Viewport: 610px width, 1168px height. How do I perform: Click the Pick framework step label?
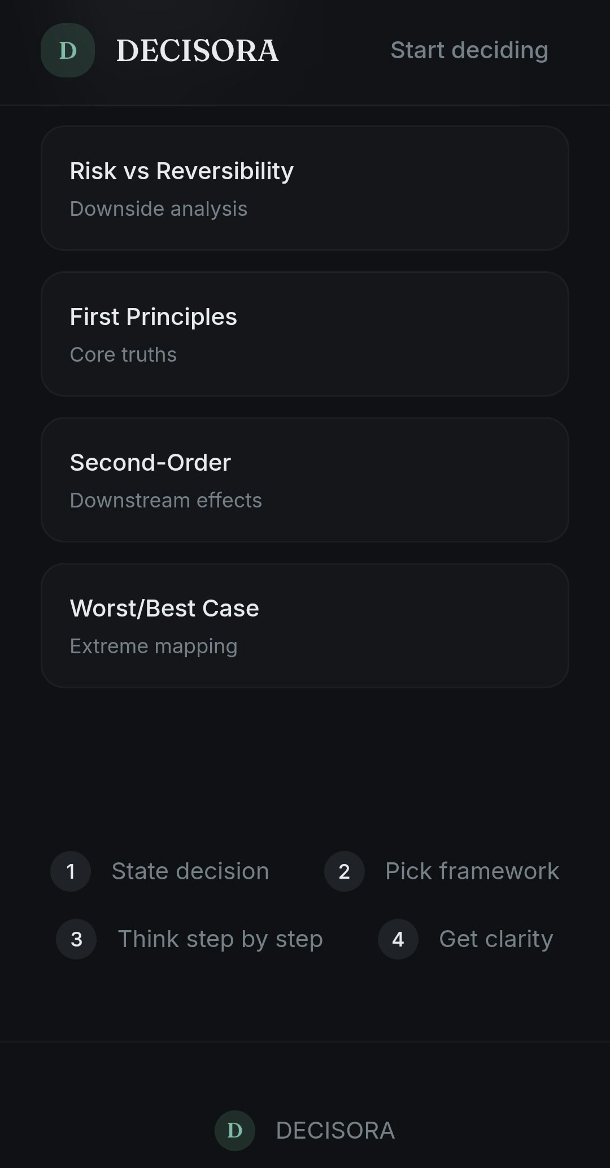pyautogui.click(x=472, y=871)
